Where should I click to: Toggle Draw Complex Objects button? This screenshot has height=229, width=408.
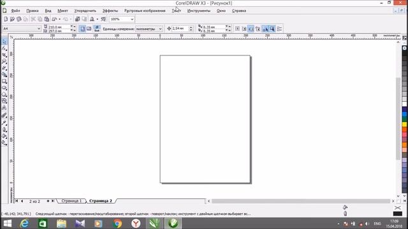pyautogui.click(x=265, y=29)
